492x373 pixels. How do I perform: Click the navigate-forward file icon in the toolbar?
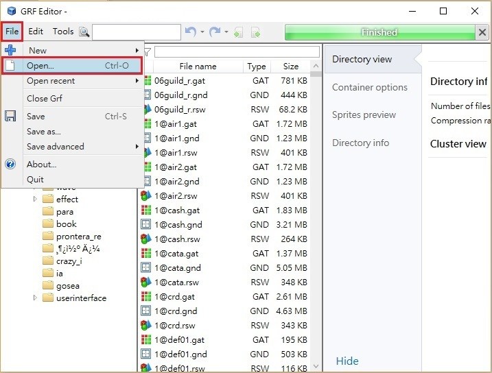256,32
